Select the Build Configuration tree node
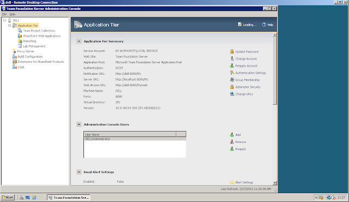The width and height of the screenshot is (349, 202). click(x=30, y=56)
